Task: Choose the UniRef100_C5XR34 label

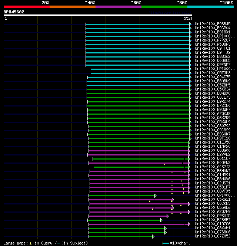Action: [213, 89]
